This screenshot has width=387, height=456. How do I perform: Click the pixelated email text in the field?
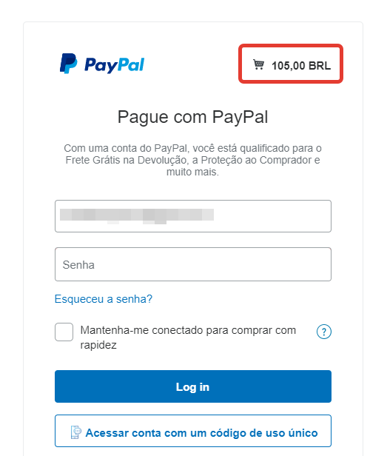137,216
